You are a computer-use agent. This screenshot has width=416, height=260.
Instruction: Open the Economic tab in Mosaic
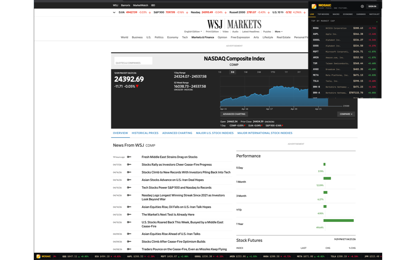[x=348, y=14]
